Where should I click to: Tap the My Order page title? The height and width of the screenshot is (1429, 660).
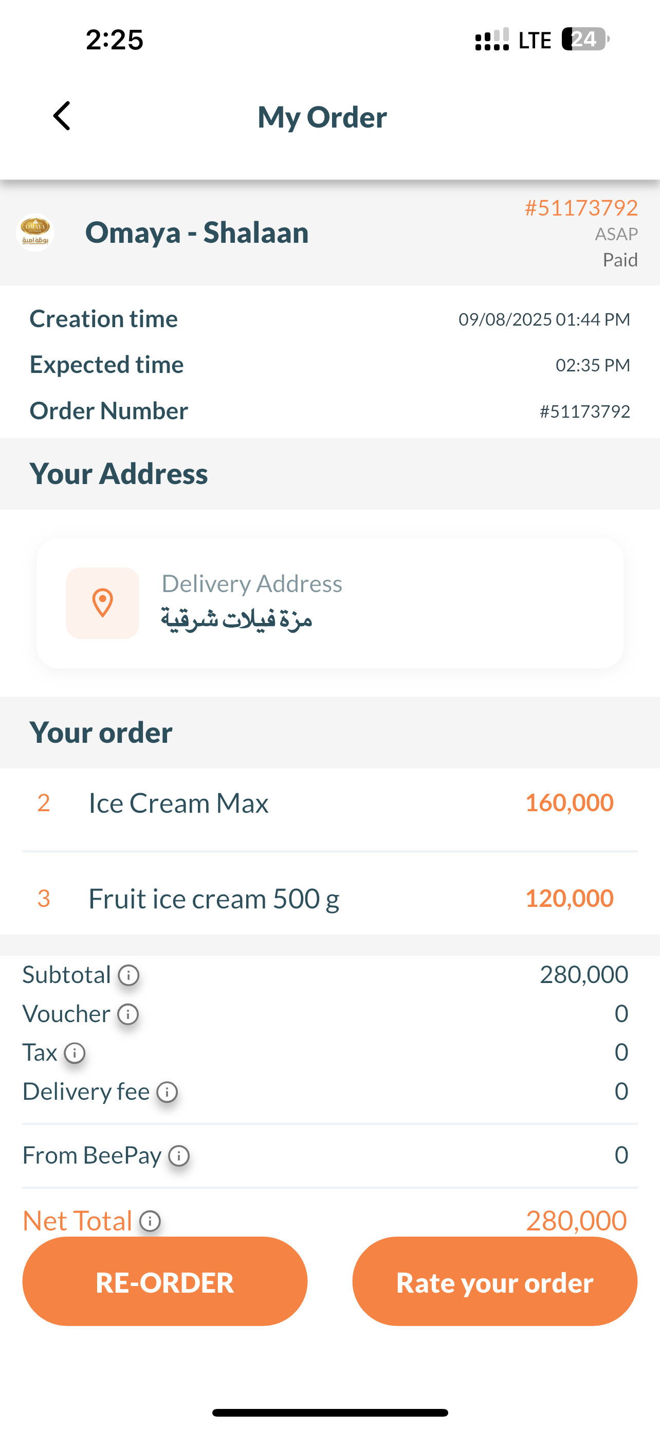coord(322,117)
